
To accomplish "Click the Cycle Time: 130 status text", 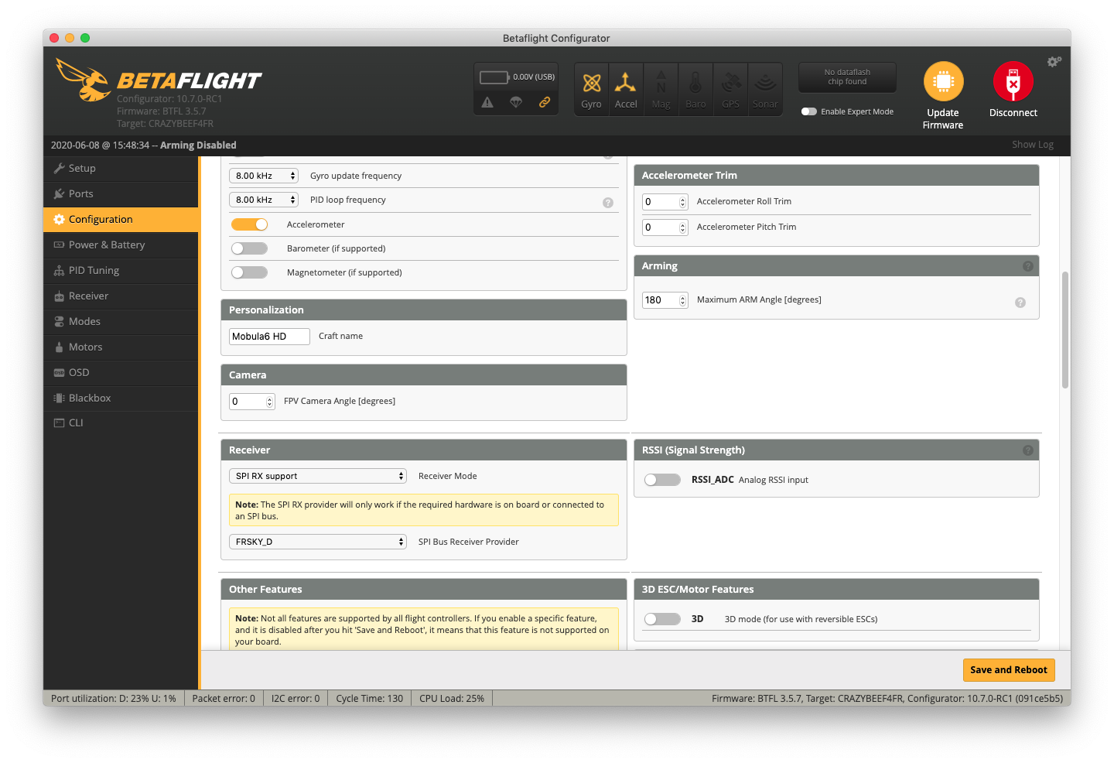I will click(x=370, y=699).
